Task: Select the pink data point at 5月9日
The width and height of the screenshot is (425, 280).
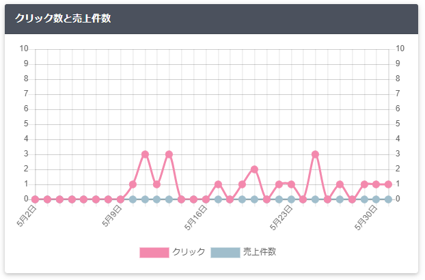Action: pos(121,199)
